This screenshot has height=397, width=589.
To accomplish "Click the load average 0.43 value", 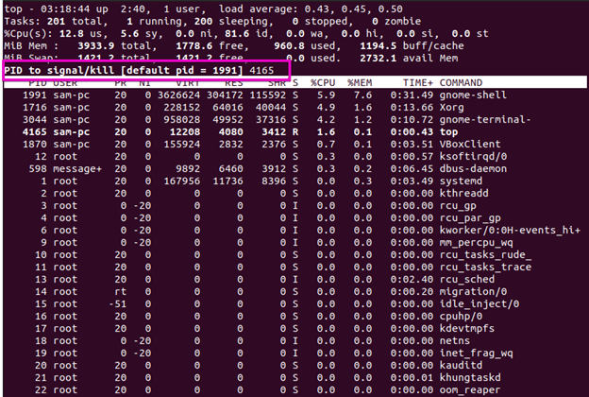I will tap(315, 9).
